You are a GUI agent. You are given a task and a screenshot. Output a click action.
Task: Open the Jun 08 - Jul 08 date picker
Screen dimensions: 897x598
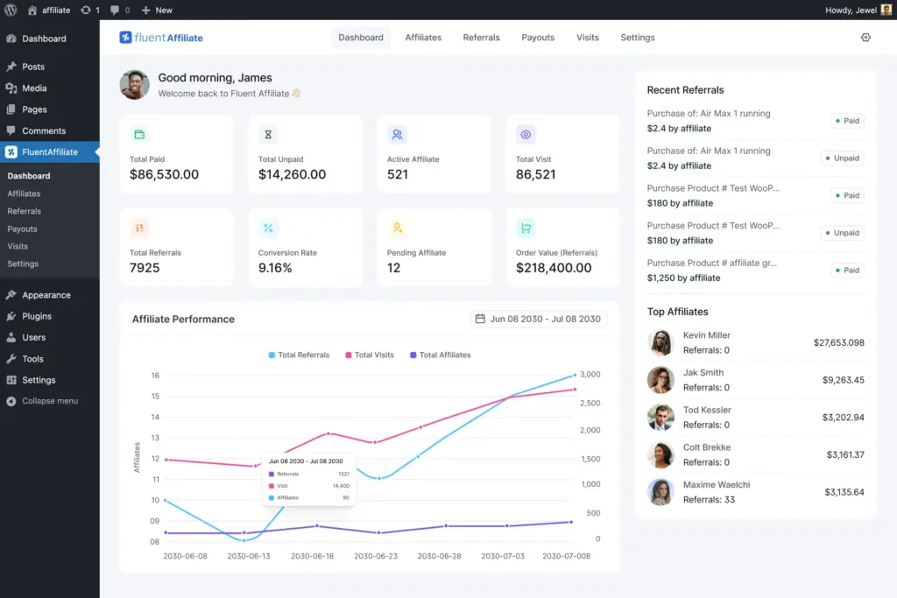(536, 319)
